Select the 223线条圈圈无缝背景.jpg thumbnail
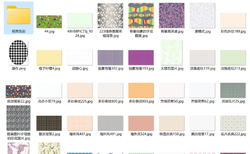This screenshot has width=250, height=154. (110, 16)
